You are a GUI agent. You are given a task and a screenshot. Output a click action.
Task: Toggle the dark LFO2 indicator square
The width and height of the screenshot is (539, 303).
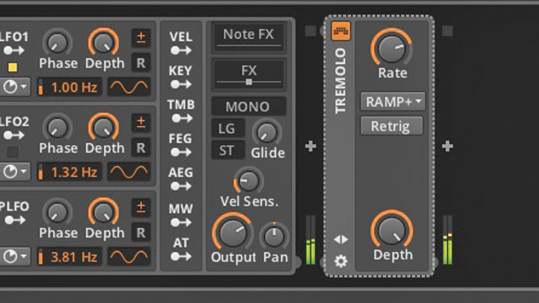tap(13, 151)
